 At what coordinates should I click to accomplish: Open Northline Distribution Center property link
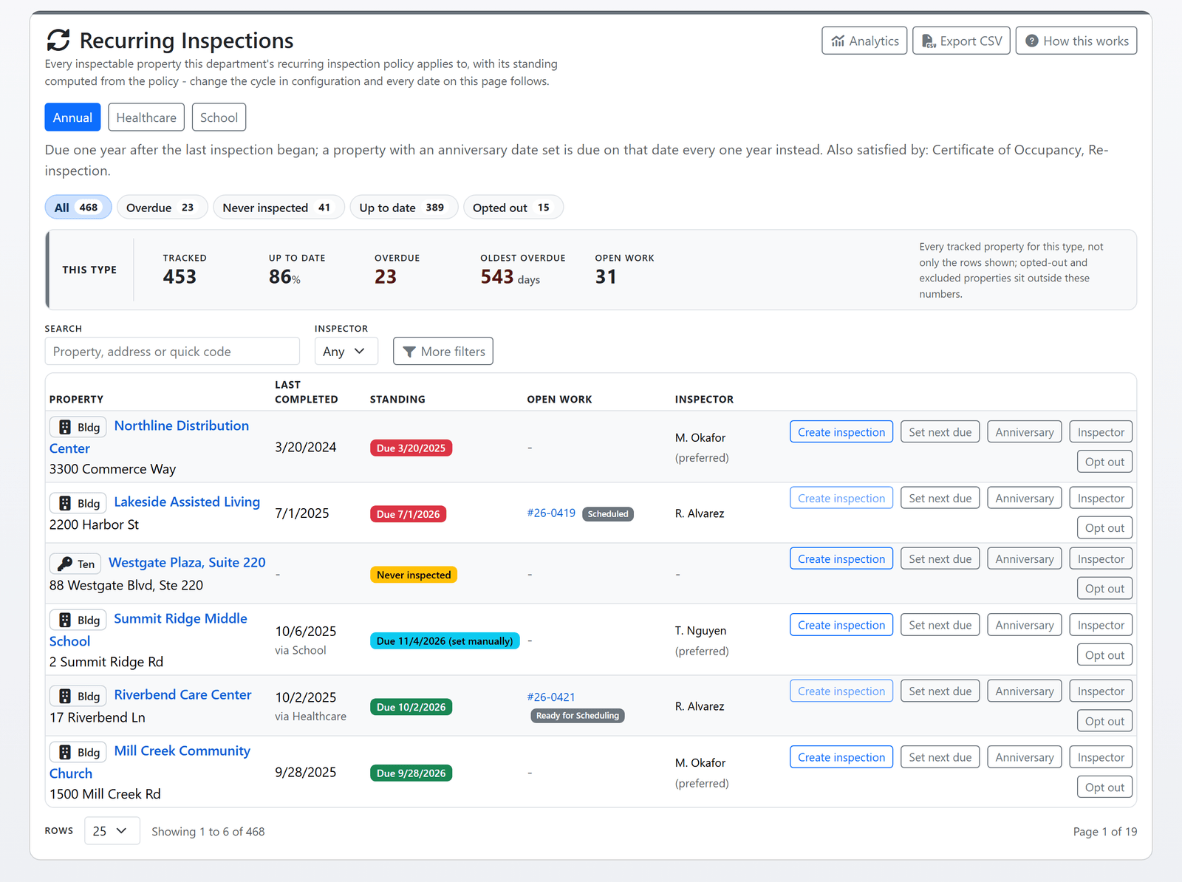tap(149, 437)
